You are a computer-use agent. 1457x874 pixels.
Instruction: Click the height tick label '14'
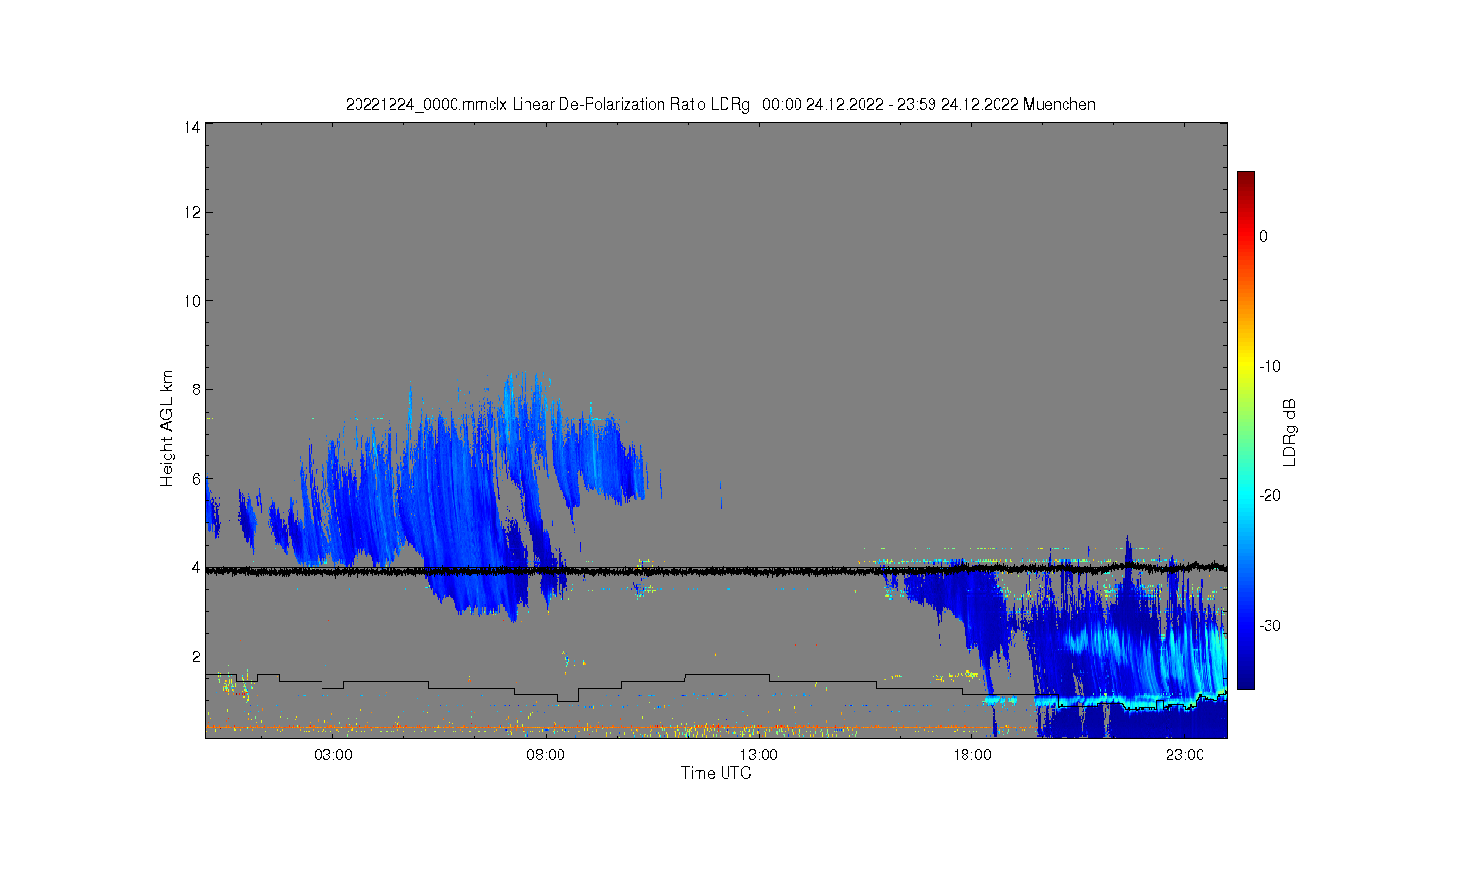(x=192, y=126)
